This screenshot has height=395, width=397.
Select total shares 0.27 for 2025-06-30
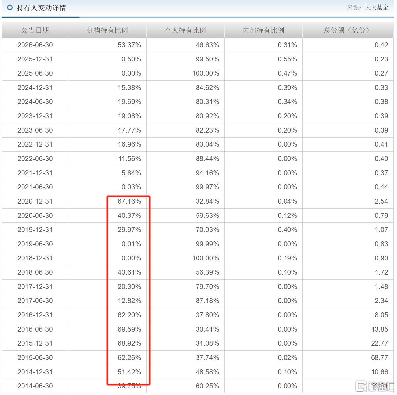pyautogui.click(x=381, y=73)
